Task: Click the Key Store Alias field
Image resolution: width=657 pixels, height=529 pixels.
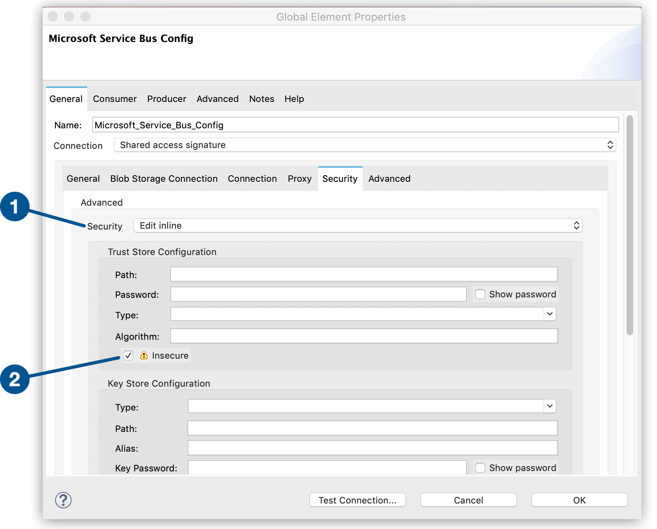Action: (372, 448)
